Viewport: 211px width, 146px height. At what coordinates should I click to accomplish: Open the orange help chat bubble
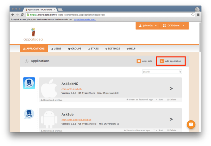tap(191, 124)
